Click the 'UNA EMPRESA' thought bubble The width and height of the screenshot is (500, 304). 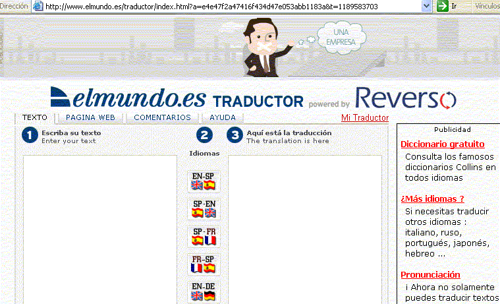coord(341,37)
